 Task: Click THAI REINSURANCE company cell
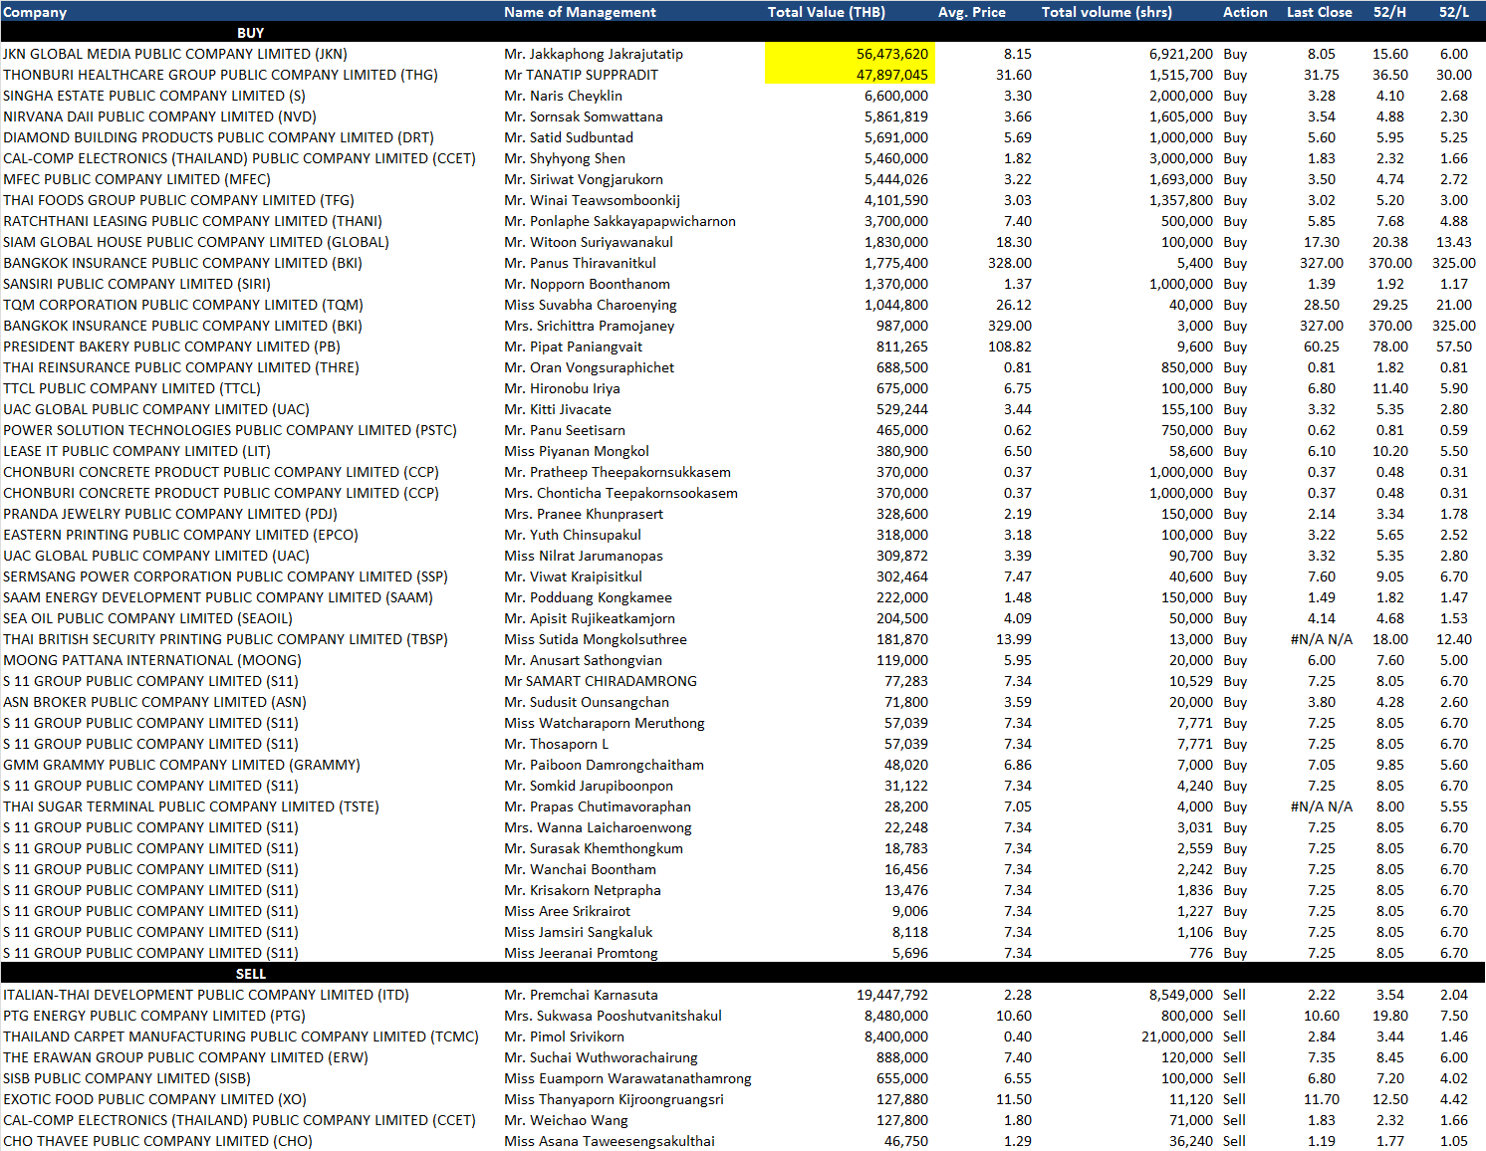point(181,367)
